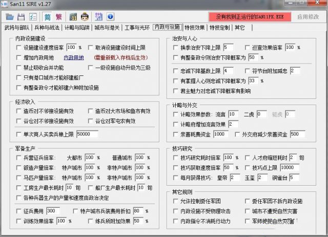328x237 pixels.
Task: Switch to traditional Chinese 繁 icon
Action: click(59, 17)
